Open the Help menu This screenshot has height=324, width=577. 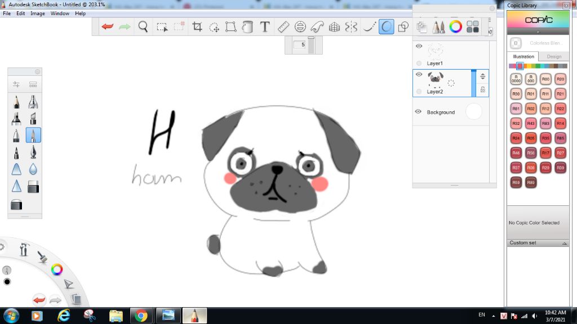pyautogui.click(x=80, y=13)
